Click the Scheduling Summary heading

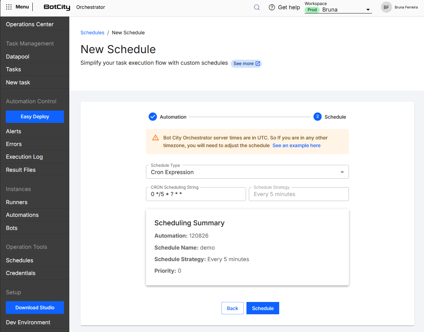pos(189,223)
